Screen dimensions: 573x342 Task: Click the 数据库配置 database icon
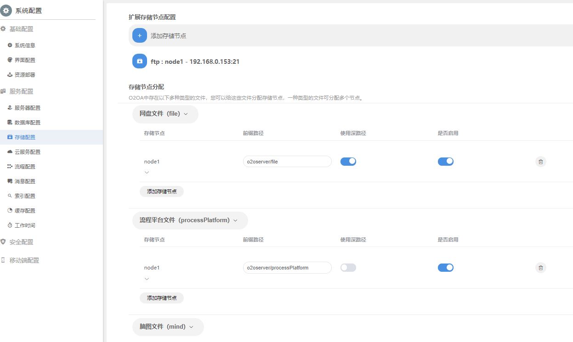coord(10,123)
